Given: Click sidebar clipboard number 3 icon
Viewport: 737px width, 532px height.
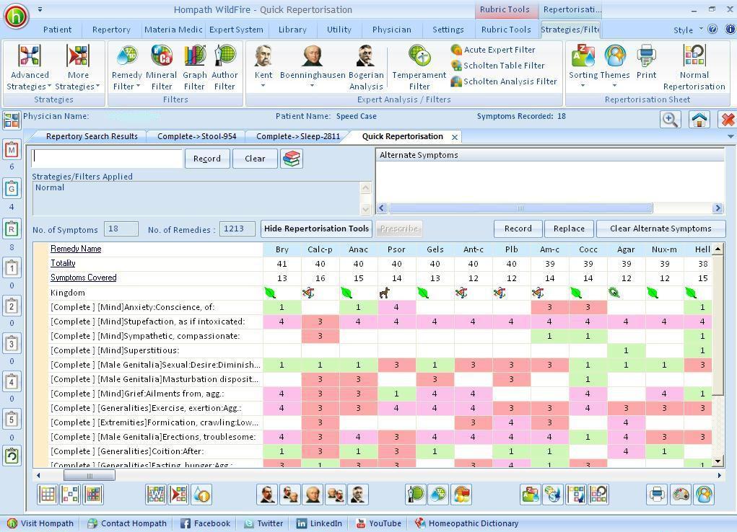Looking at the screenshot, I should [x=12, y=344].
